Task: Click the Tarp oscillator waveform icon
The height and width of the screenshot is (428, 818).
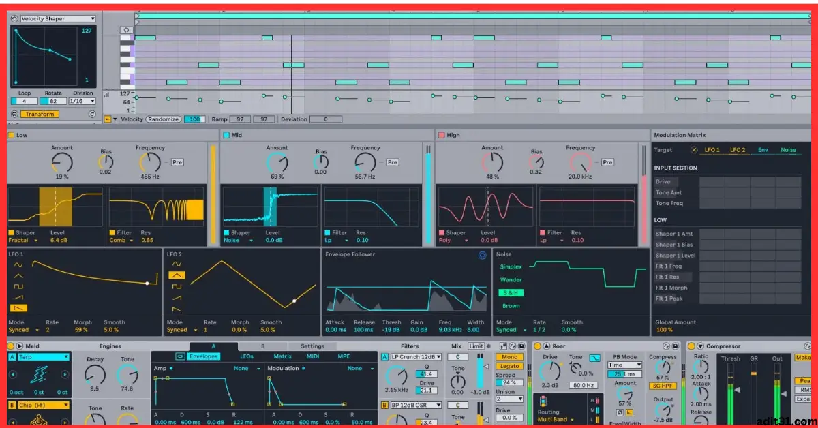Action: [x=37, y=373]
